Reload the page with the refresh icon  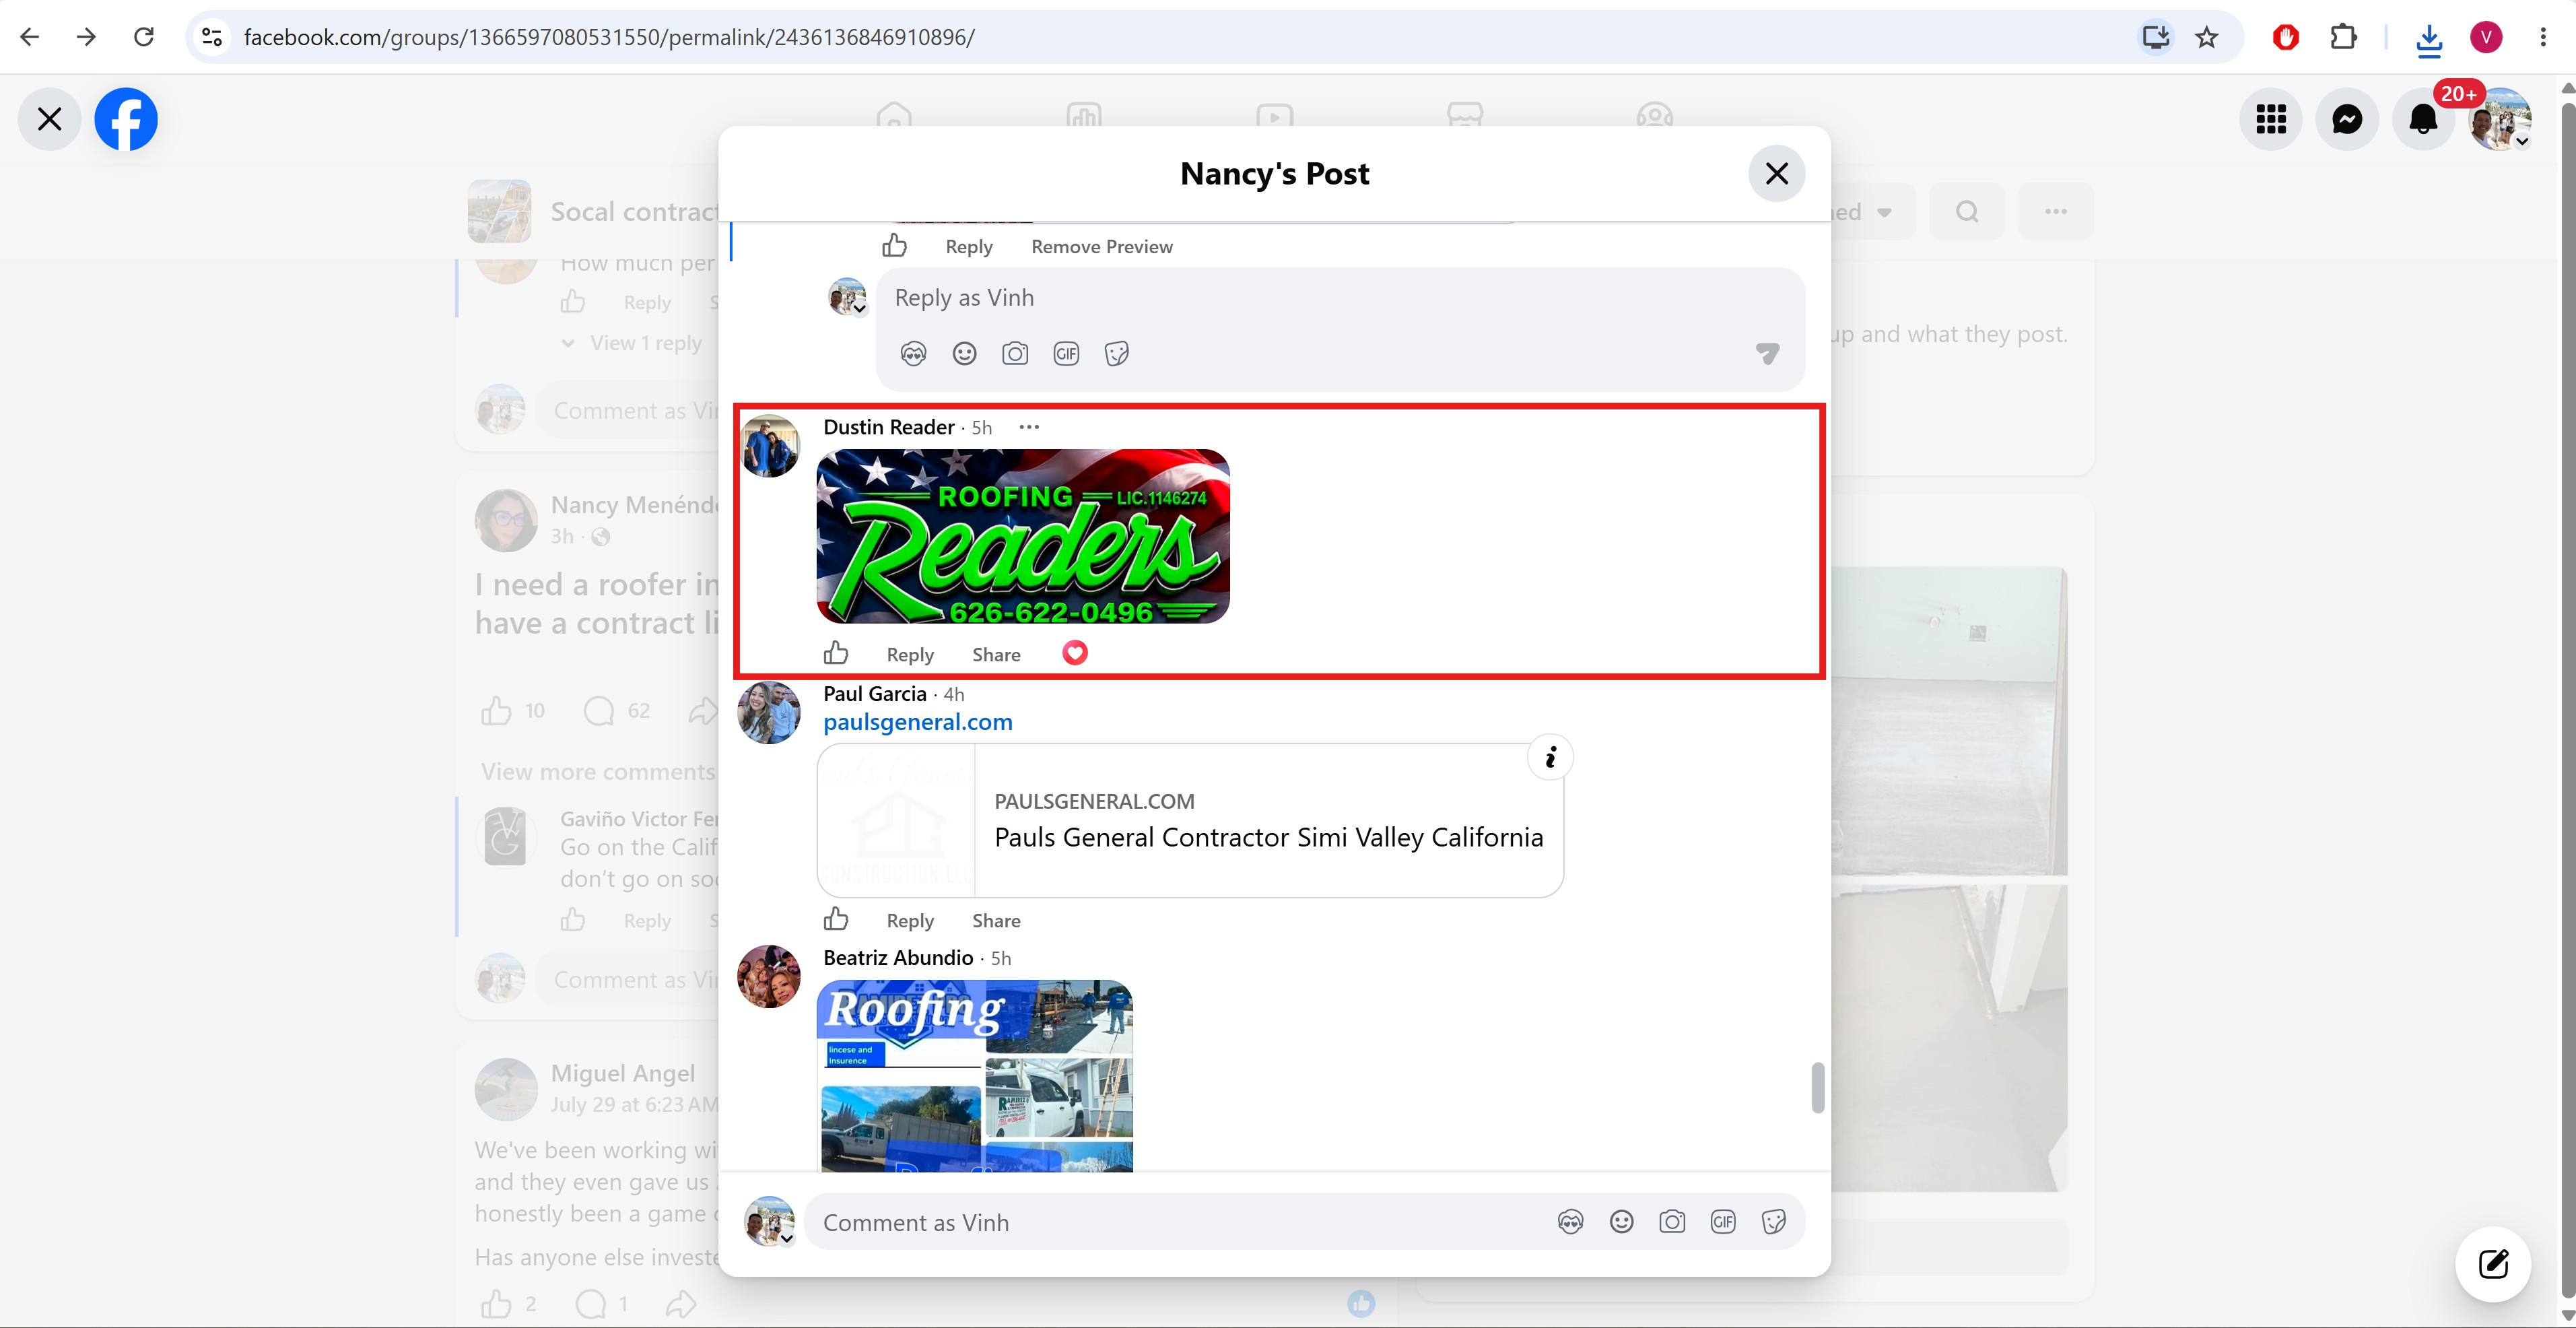tap(144, 37)
